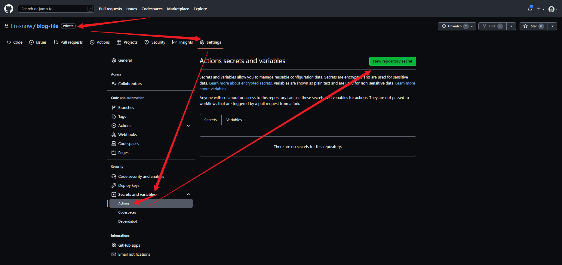Open Tags settings
562x265 pixels.
tap(151, 116)
